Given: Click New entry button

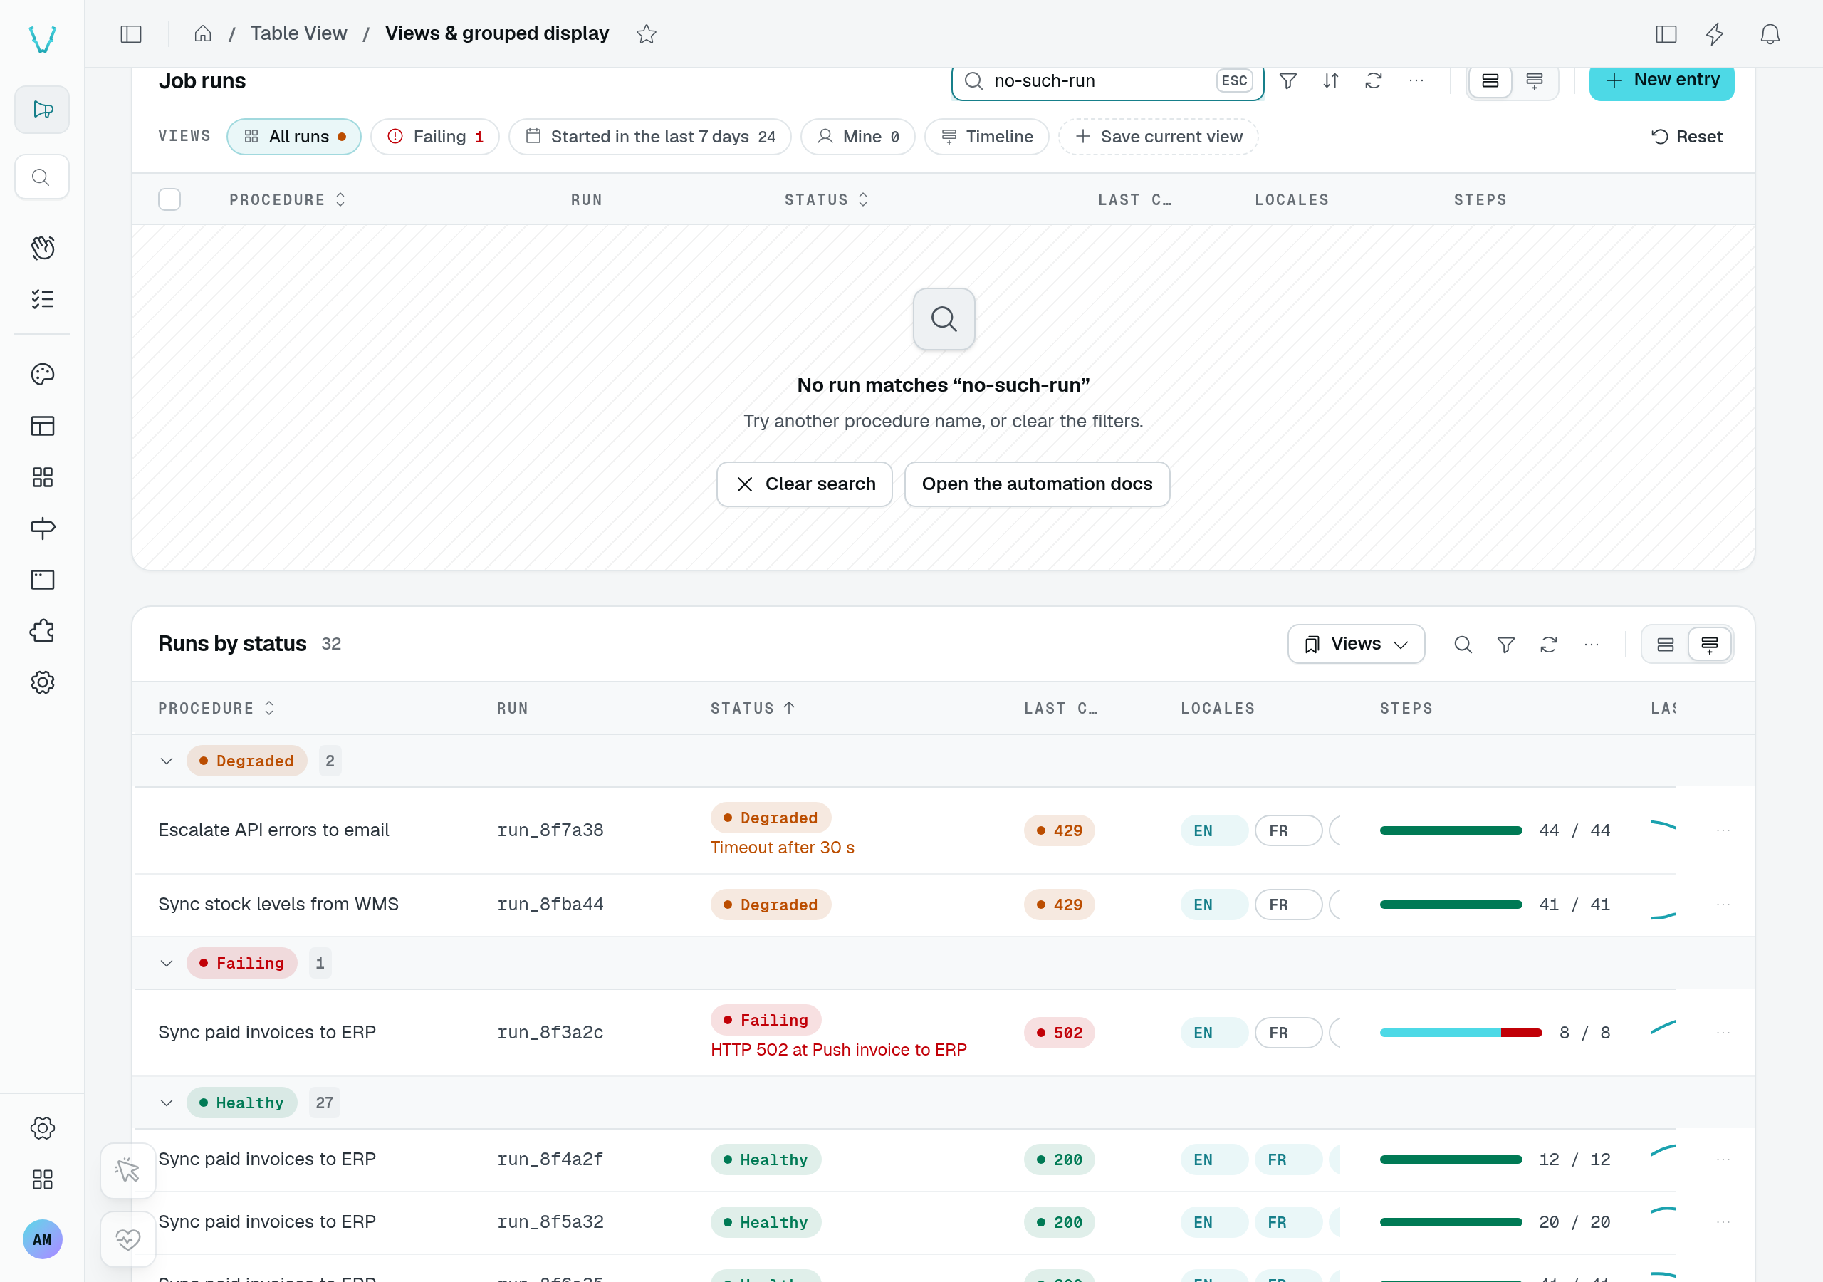Looking at the screenshot, I should click(x=1661, y=81).
